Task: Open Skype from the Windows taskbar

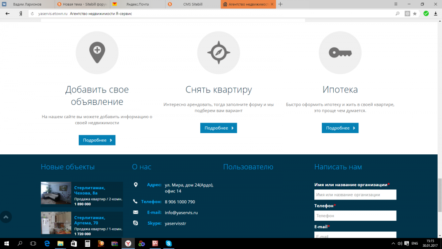Action: click(168, 243)
